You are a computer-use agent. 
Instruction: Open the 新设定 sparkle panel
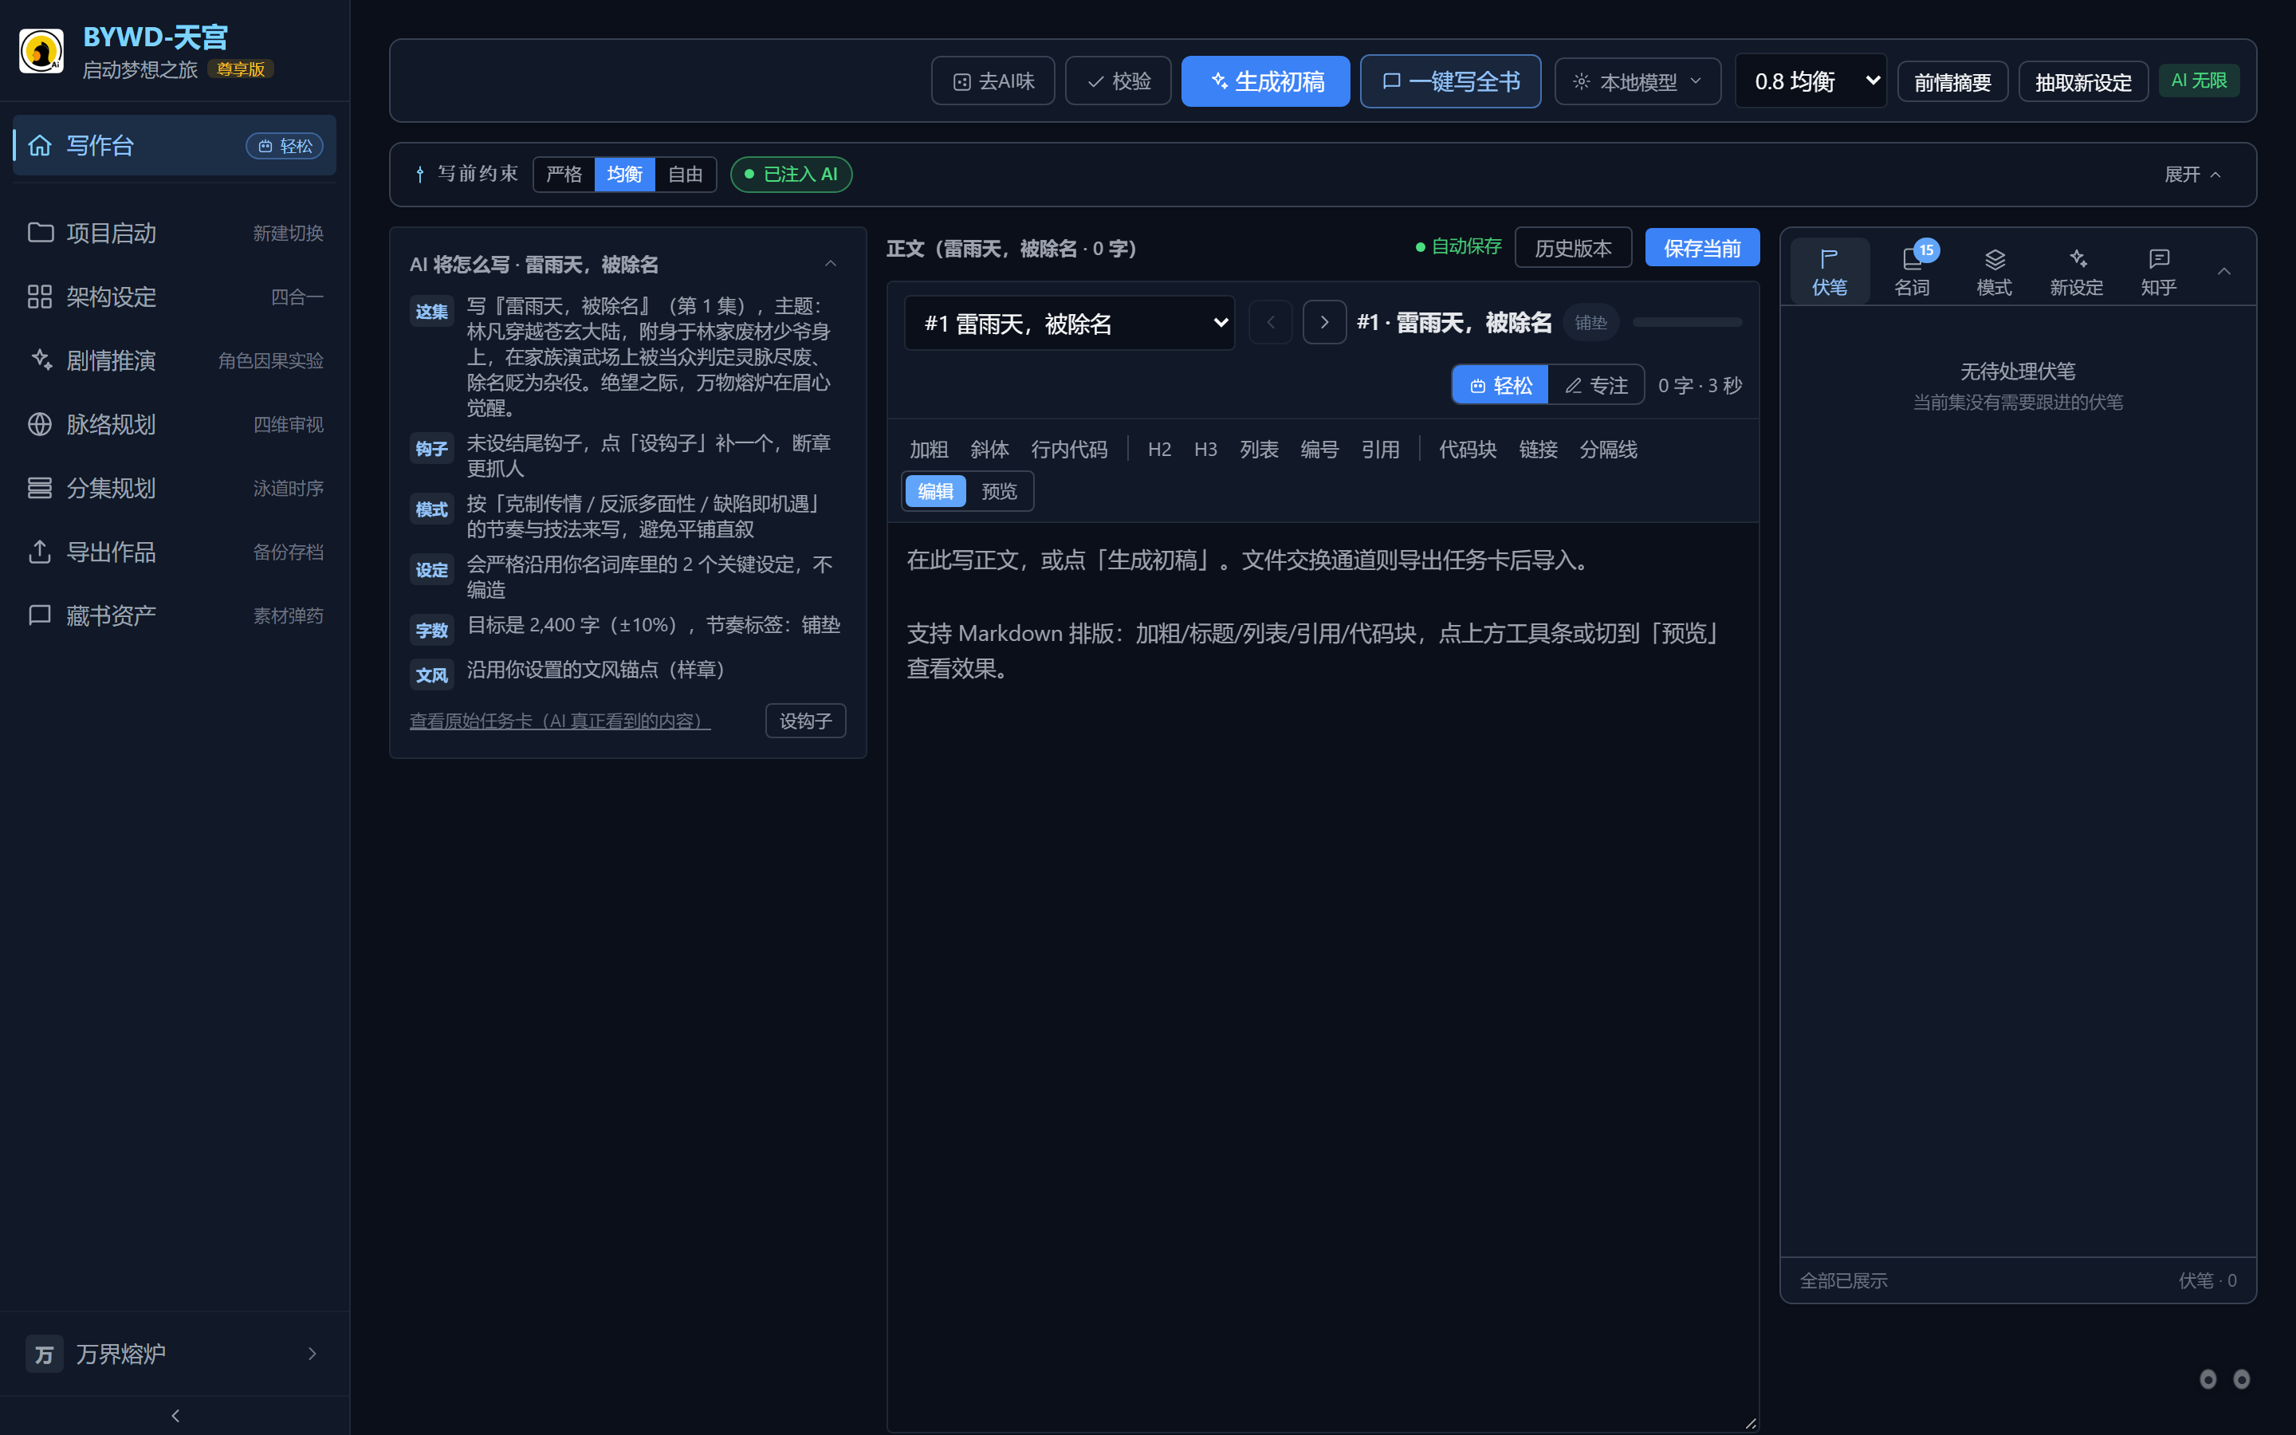[2077, 271]
